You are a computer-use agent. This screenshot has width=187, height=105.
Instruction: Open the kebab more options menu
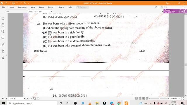[x=184, y=7]
